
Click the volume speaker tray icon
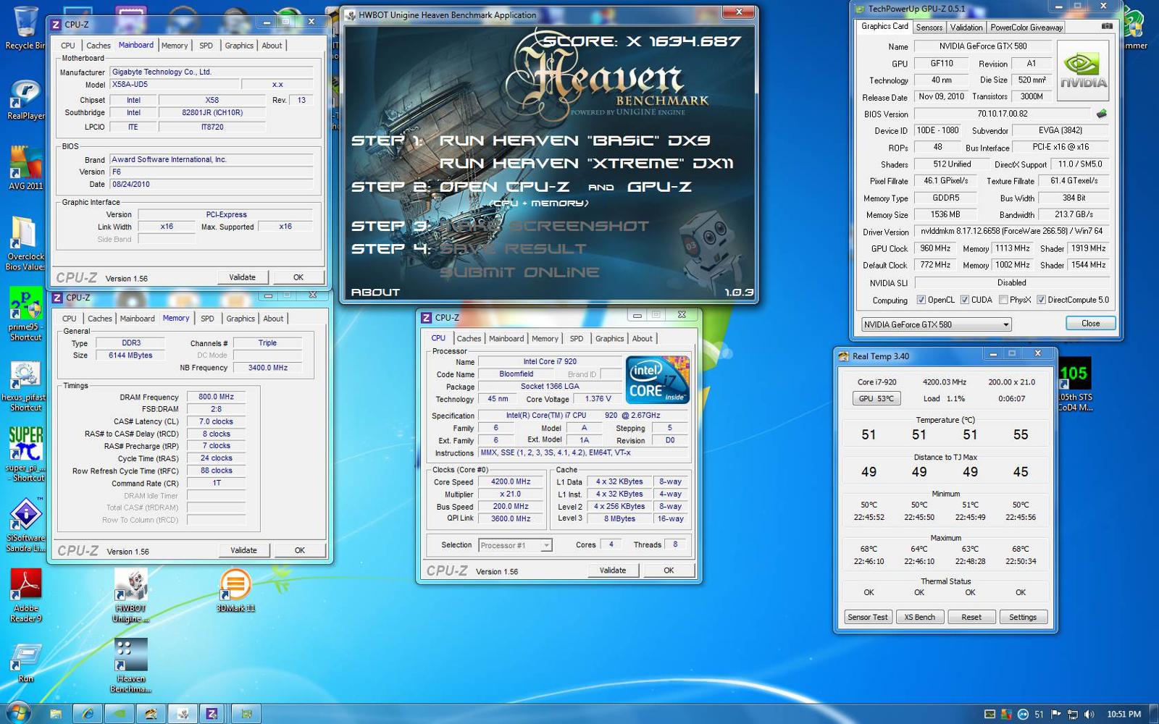pyautogui.click(x=1089, y=715)
